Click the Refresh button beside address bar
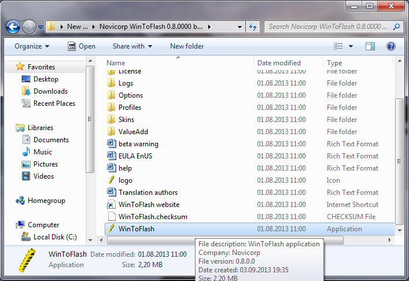Viewport: 409px width, 281px height. [253, 27]
